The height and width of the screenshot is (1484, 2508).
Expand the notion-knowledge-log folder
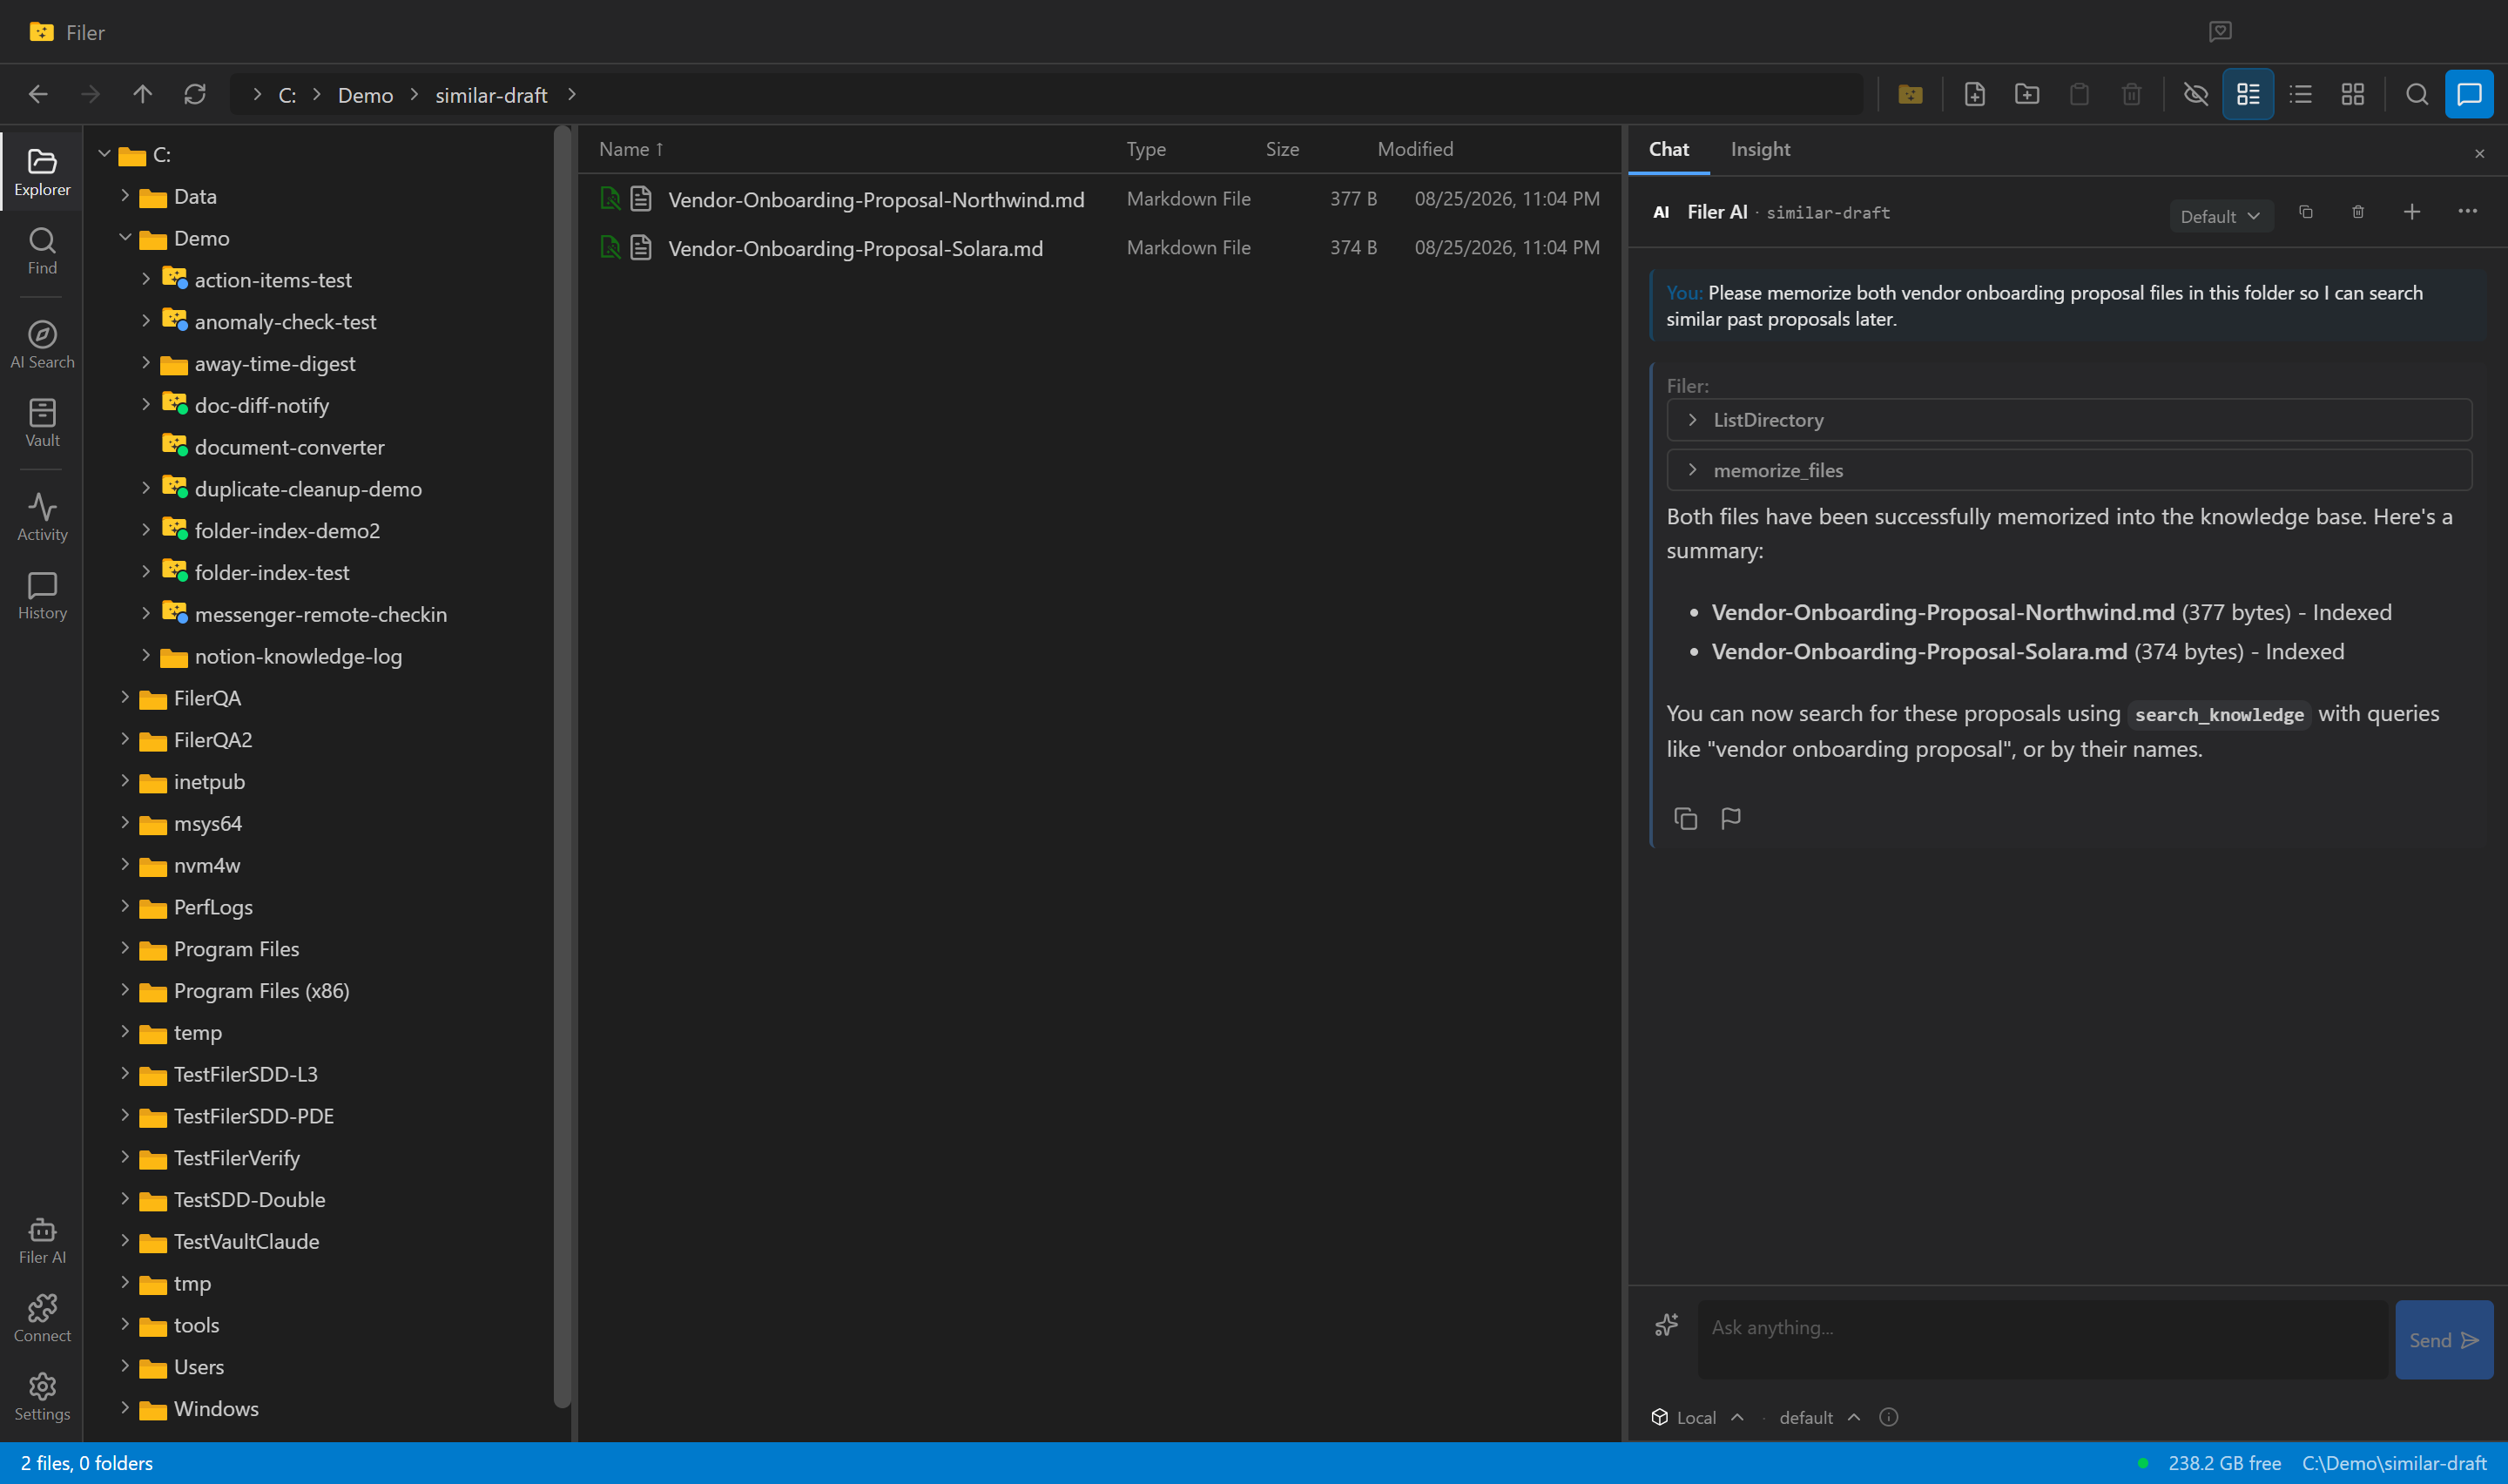coord(146,656)
